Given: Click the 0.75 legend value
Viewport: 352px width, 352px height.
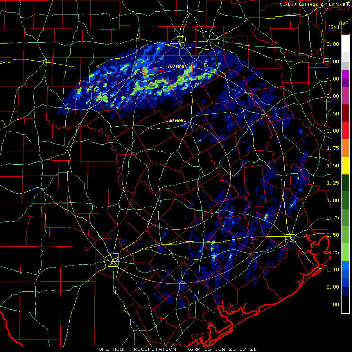Looking at the screenshot, I should click(333, 218).
